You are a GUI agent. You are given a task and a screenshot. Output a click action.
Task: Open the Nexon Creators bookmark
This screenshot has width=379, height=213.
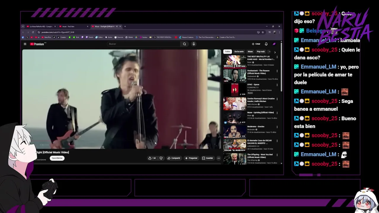pyautogui.click(x=187, y=37)
